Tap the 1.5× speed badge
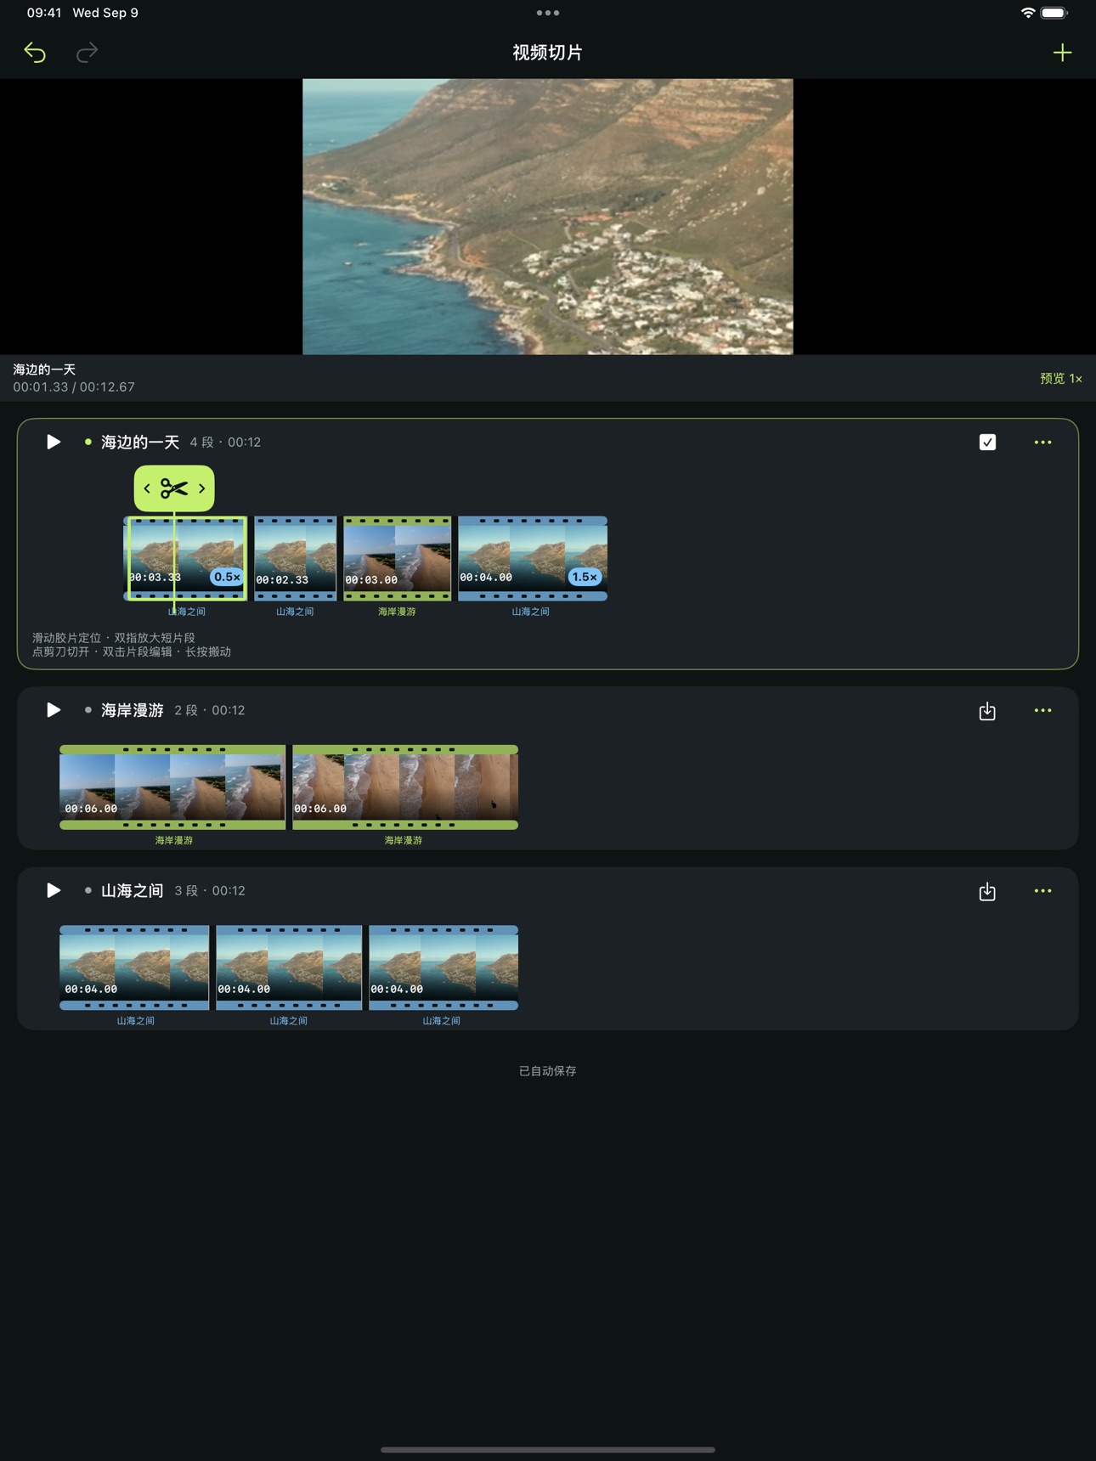Screen dimensions: 1096x1461 (585, 577)
